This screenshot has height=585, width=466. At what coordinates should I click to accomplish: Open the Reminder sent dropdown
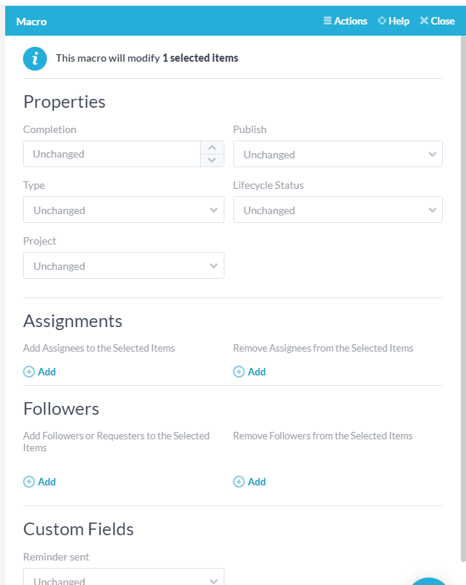point(123,578)
